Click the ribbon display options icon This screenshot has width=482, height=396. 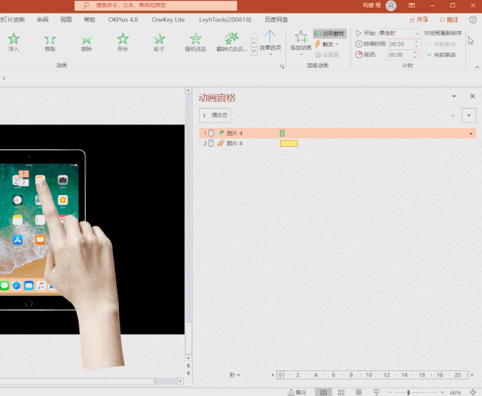click(411, 5)
